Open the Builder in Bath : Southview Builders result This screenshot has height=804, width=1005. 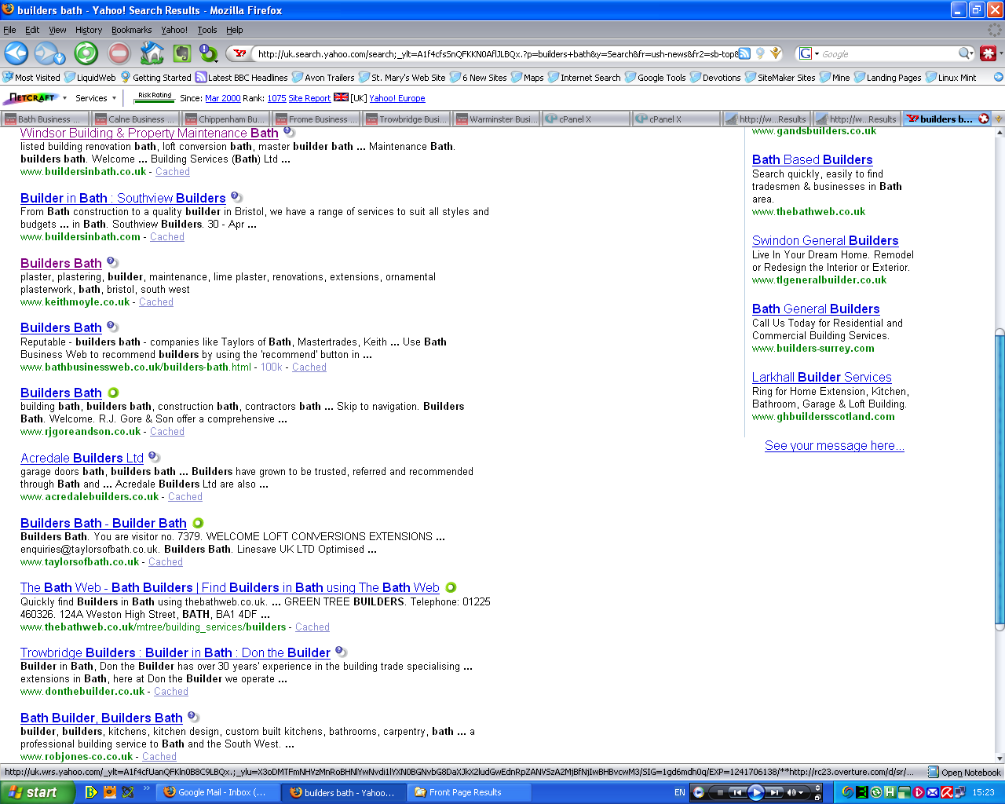coord(123,198)
